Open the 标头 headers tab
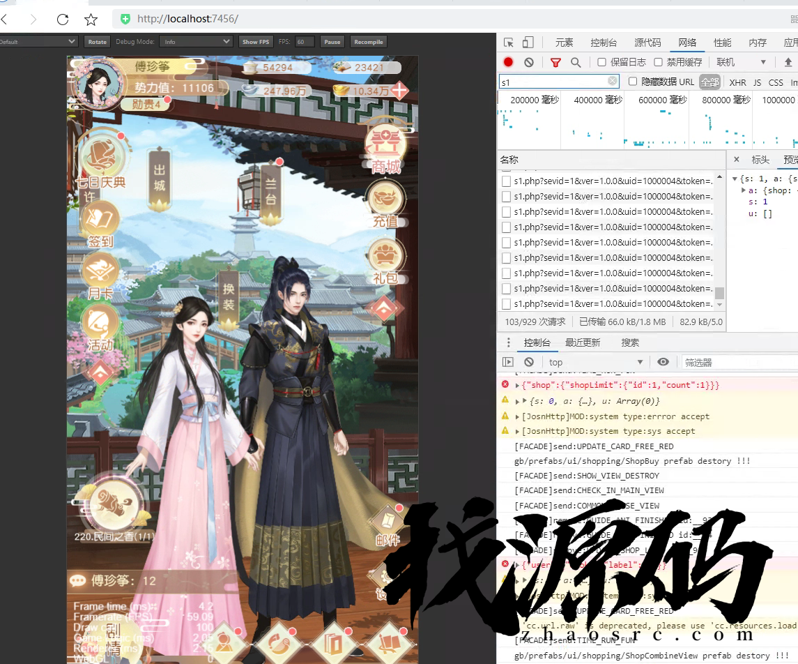 pyautogui.click(x=760, y=160)
